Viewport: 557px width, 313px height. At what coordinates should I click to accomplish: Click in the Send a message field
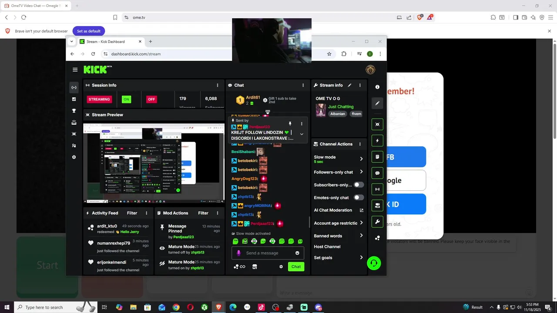[268, 253]
